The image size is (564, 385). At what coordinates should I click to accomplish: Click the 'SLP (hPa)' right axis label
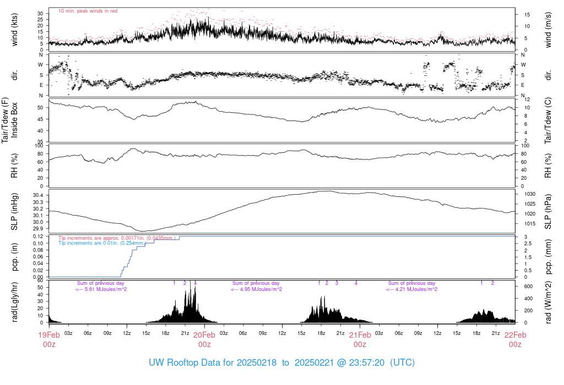point(548,212)
